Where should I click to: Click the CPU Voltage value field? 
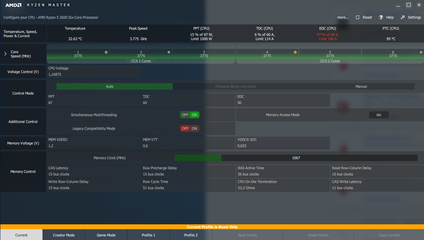pos(94,72)
